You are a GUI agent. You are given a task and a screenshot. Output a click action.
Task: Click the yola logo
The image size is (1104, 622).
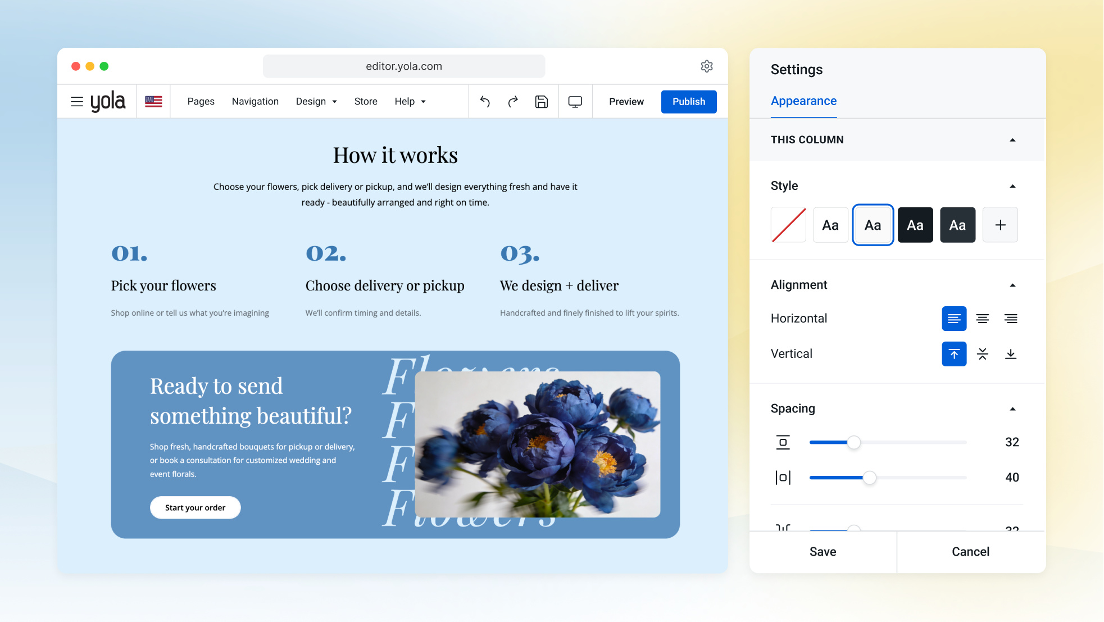click(x=108, y=101)
